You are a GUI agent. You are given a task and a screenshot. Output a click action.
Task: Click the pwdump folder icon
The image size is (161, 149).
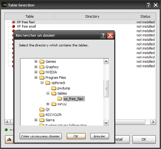click(54, 88)
